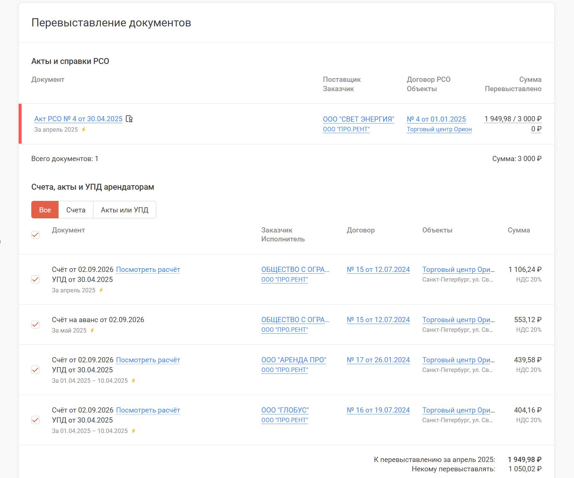Open РСО contract № 4 от 01.01.2025
Viewport: 574px width, 478px height.
tap(436, 119)
